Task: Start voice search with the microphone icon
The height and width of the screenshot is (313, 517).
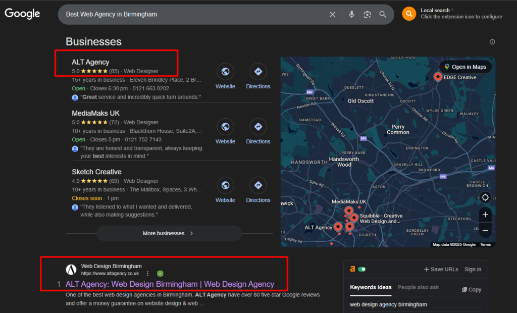Action: (351, 15)
